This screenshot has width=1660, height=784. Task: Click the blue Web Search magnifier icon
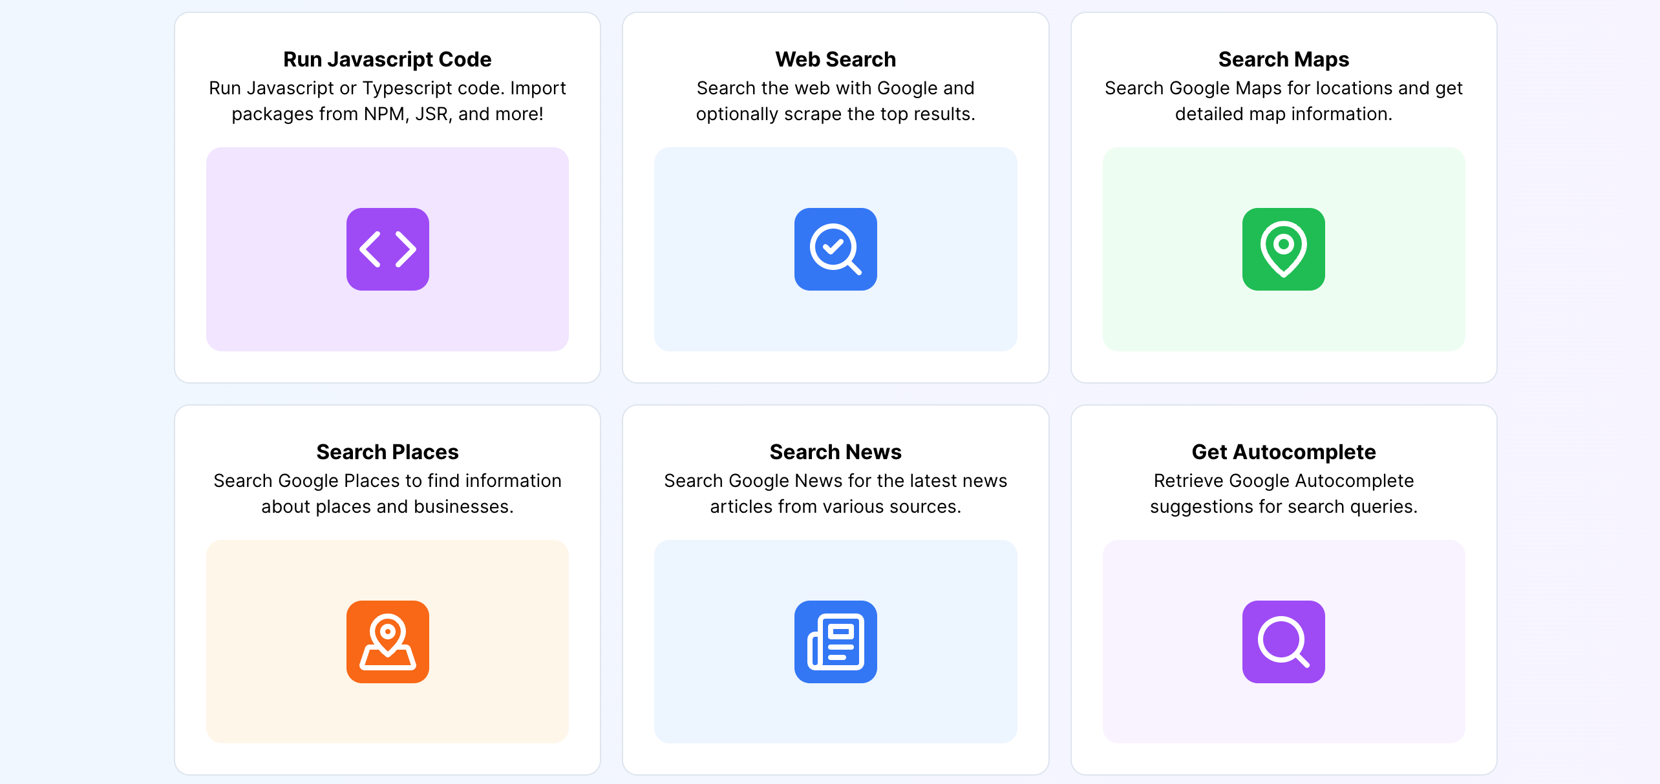(x=836, y=249)
